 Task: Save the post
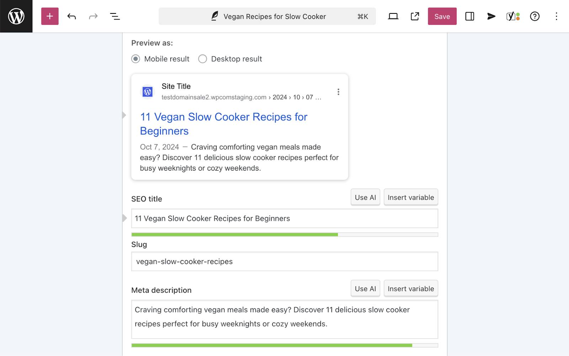pyautogui.click(x=442, y=16)
